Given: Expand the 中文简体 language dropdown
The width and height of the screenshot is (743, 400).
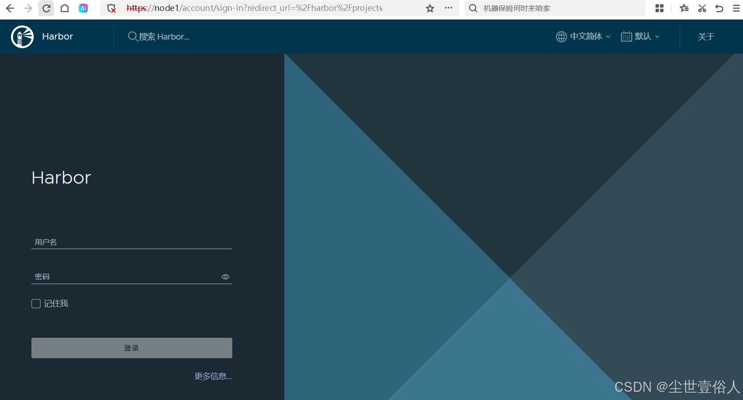Looking at the screenshot, I should (x=583, y=36).
